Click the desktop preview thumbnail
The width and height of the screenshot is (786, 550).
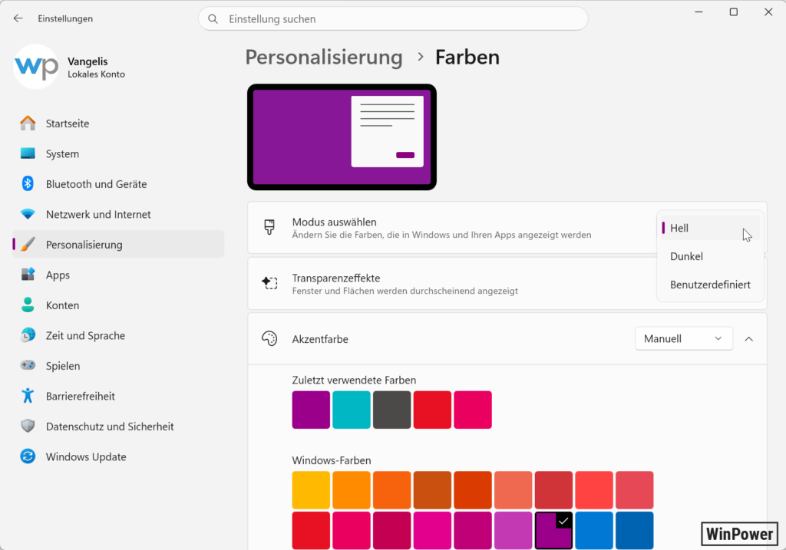pos(342,137)
